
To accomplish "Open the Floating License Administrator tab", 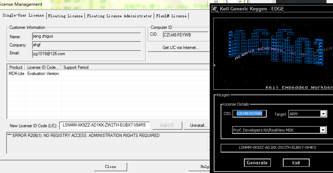I will pos(119,16).
